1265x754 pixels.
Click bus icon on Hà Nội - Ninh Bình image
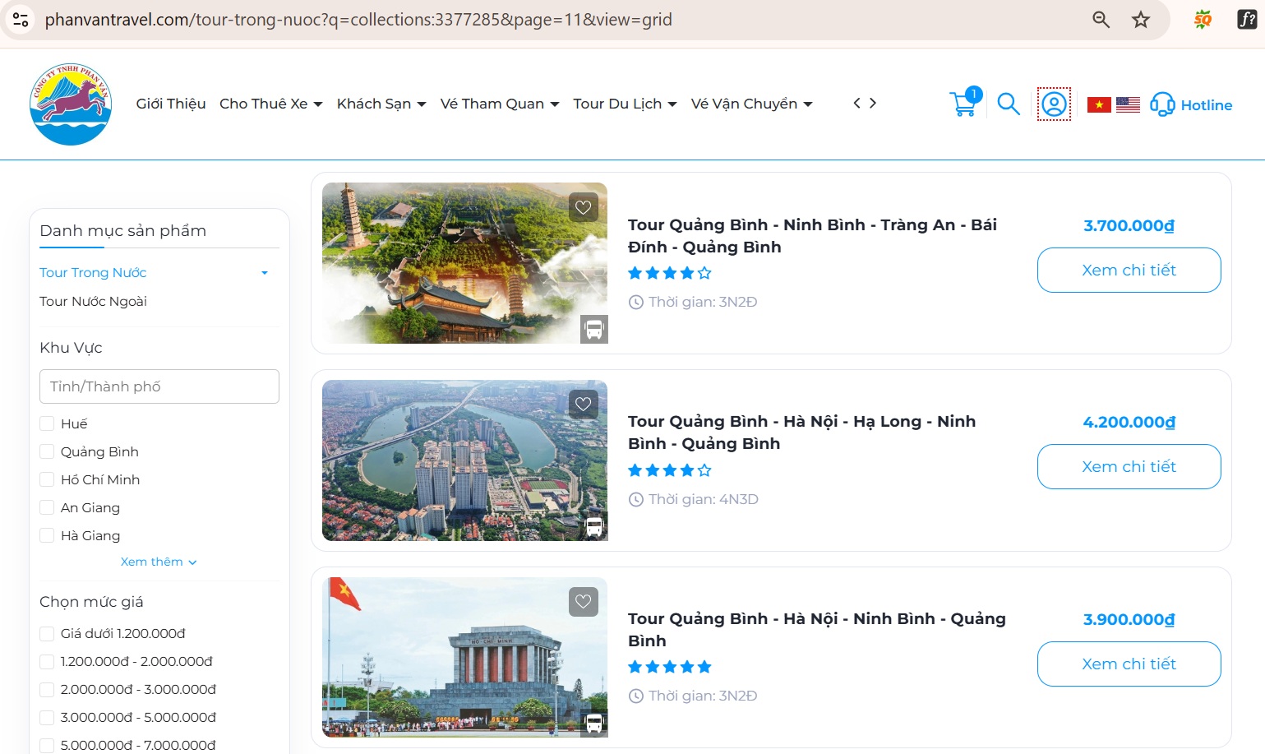pyautogui.click(x=594, y=723)
